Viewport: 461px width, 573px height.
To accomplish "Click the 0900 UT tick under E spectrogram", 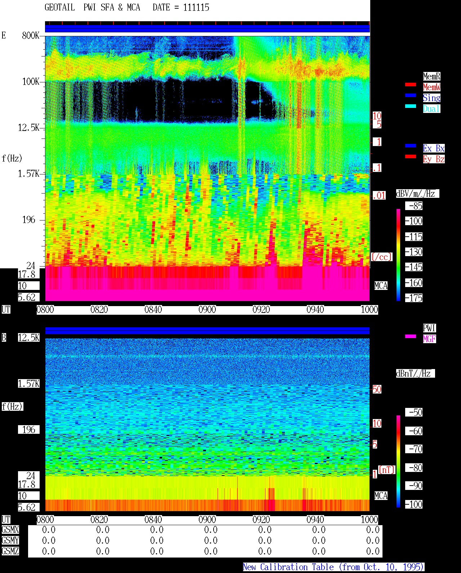I will click(207, 310).
